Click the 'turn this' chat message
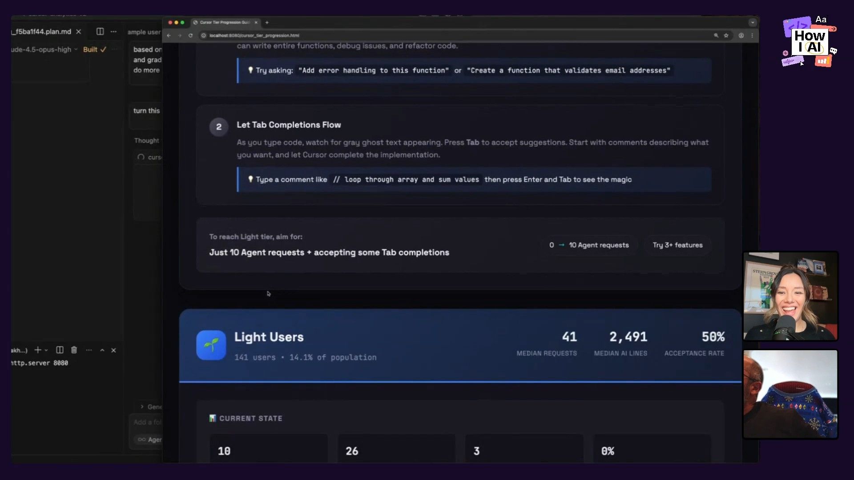Viewport: 854px width, 480px height. 146,111
